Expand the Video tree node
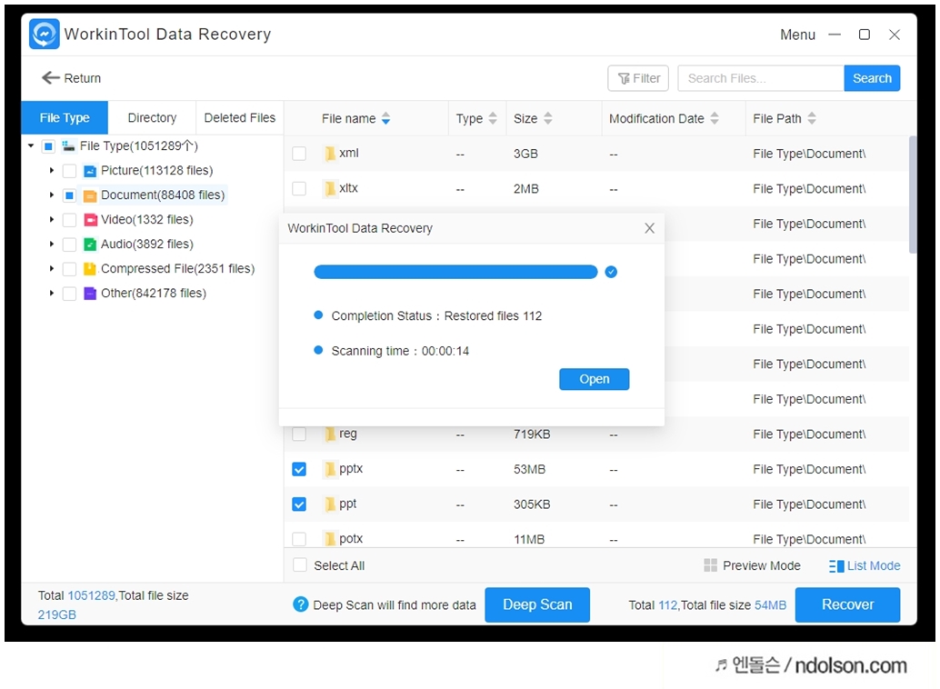Image resolution: width=940 pixels, height=689 pixels. tap(52, 220)
